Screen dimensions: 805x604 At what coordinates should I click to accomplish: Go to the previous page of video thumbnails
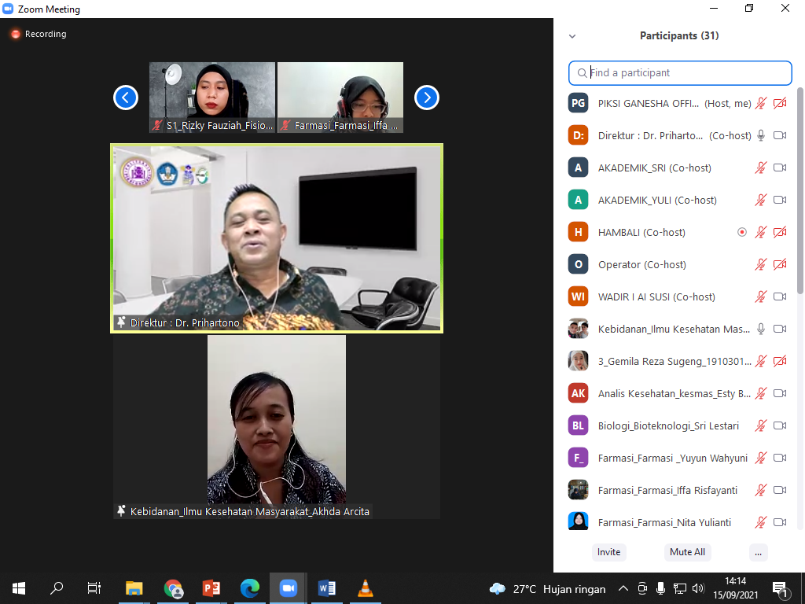(126, 98)
